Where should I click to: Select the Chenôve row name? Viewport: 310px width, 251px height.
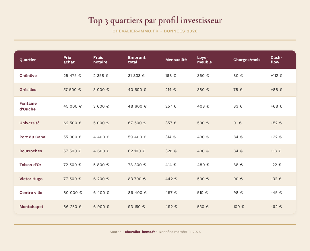click(x=28, y=76)
